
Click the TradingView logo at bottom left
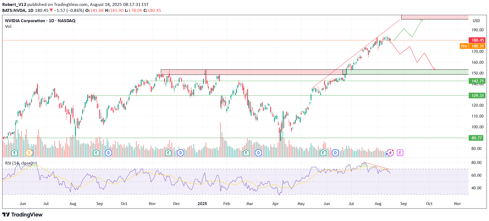pyautogui.click(x=22, y=215)
